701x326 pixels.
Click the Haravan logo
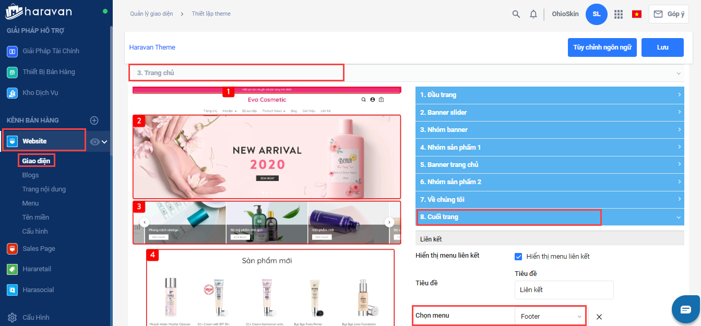pos(39,11)
